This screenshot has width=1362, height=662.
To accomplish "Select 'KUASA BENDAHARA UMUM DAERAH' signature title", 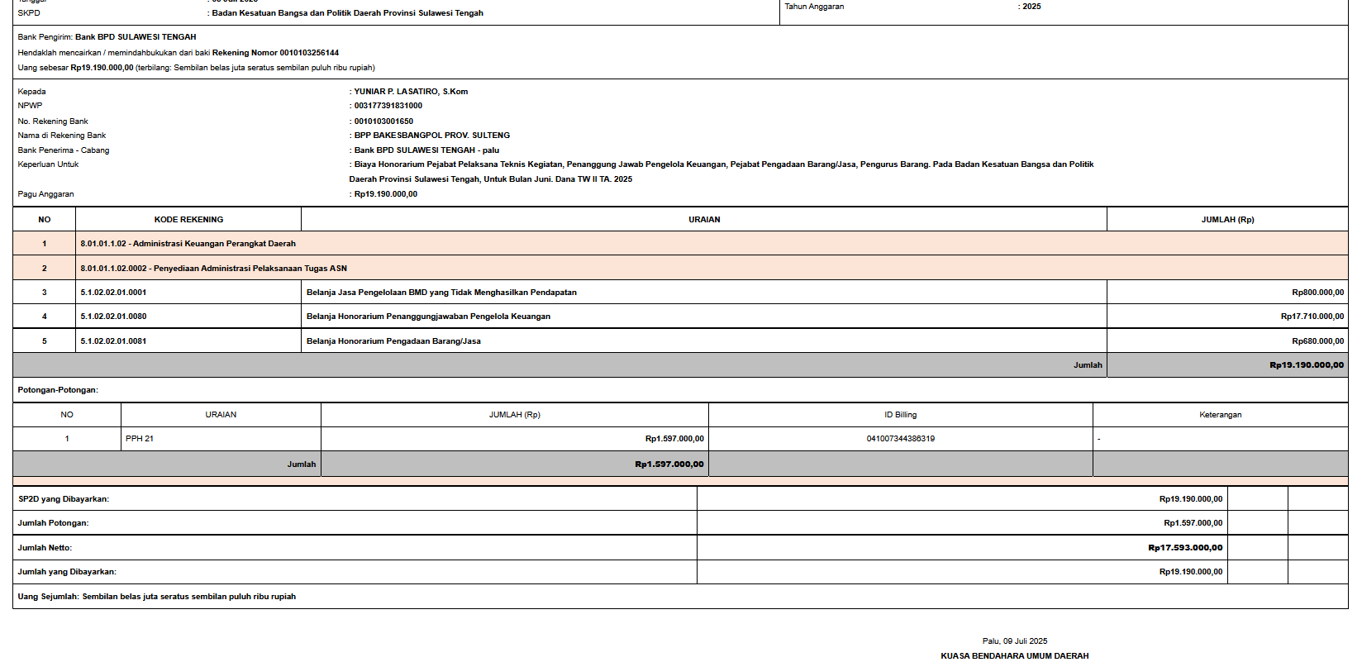I will tap(1015, 656).
